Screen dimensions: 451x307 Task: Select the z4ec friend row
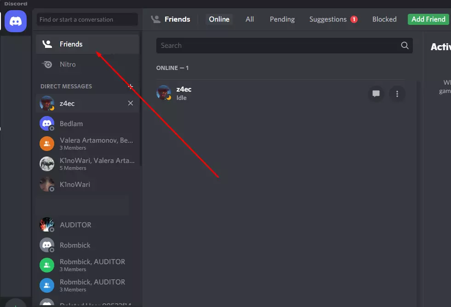[281, 93]
